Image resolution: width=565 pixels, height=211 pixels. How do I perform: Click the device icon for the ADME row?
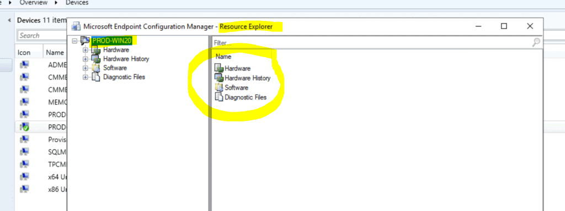tap(24, 65)
